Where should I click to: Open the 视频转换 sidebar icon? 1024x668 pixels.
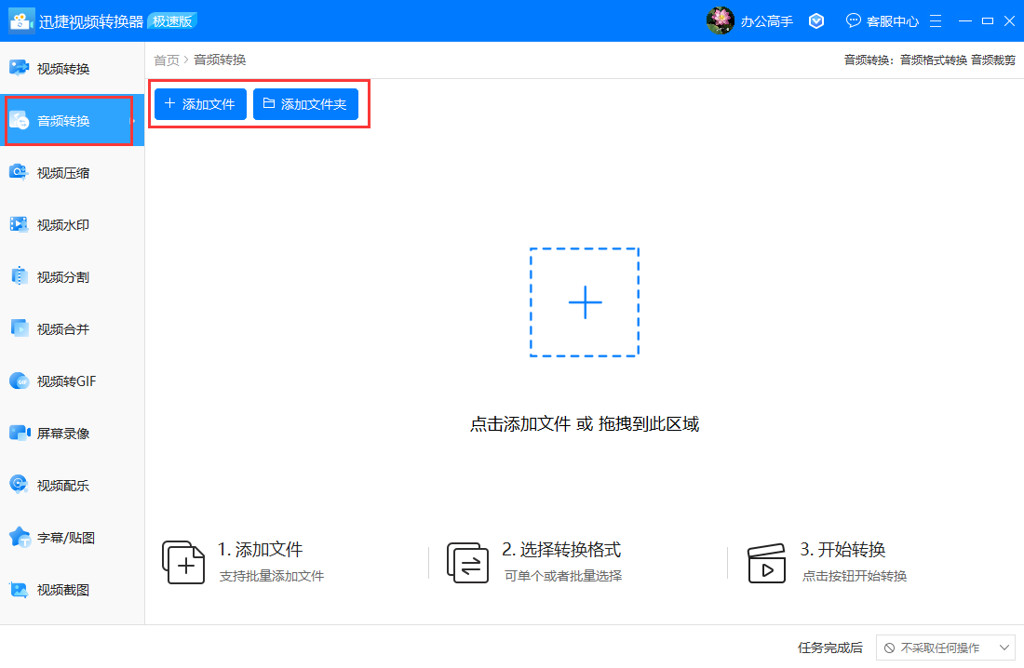tap(20, 68)
